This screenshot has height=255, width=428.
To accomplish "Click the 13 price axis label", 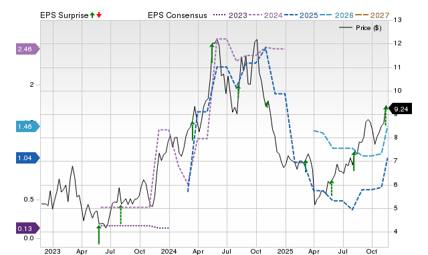I will pos(398,20).
